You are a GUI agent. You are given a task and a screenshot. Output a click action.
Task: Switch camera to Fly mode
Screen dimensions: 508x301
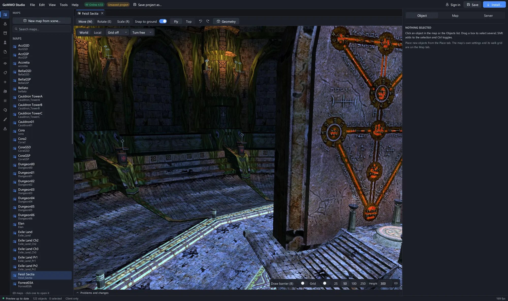pyautogui.click(x=176, y=21)
